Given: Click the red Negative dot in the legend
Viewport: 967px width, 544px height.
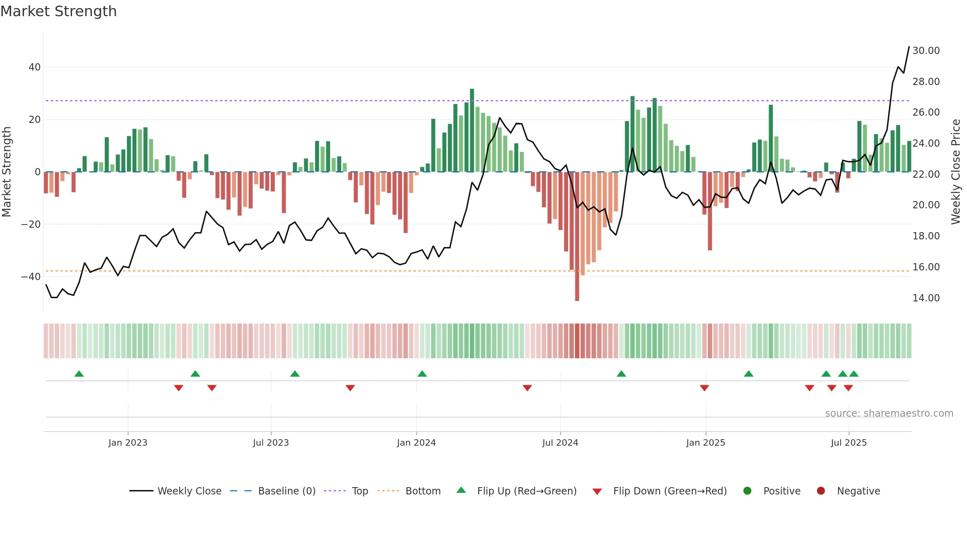Looking at the screenshot, I should [821, 491].
